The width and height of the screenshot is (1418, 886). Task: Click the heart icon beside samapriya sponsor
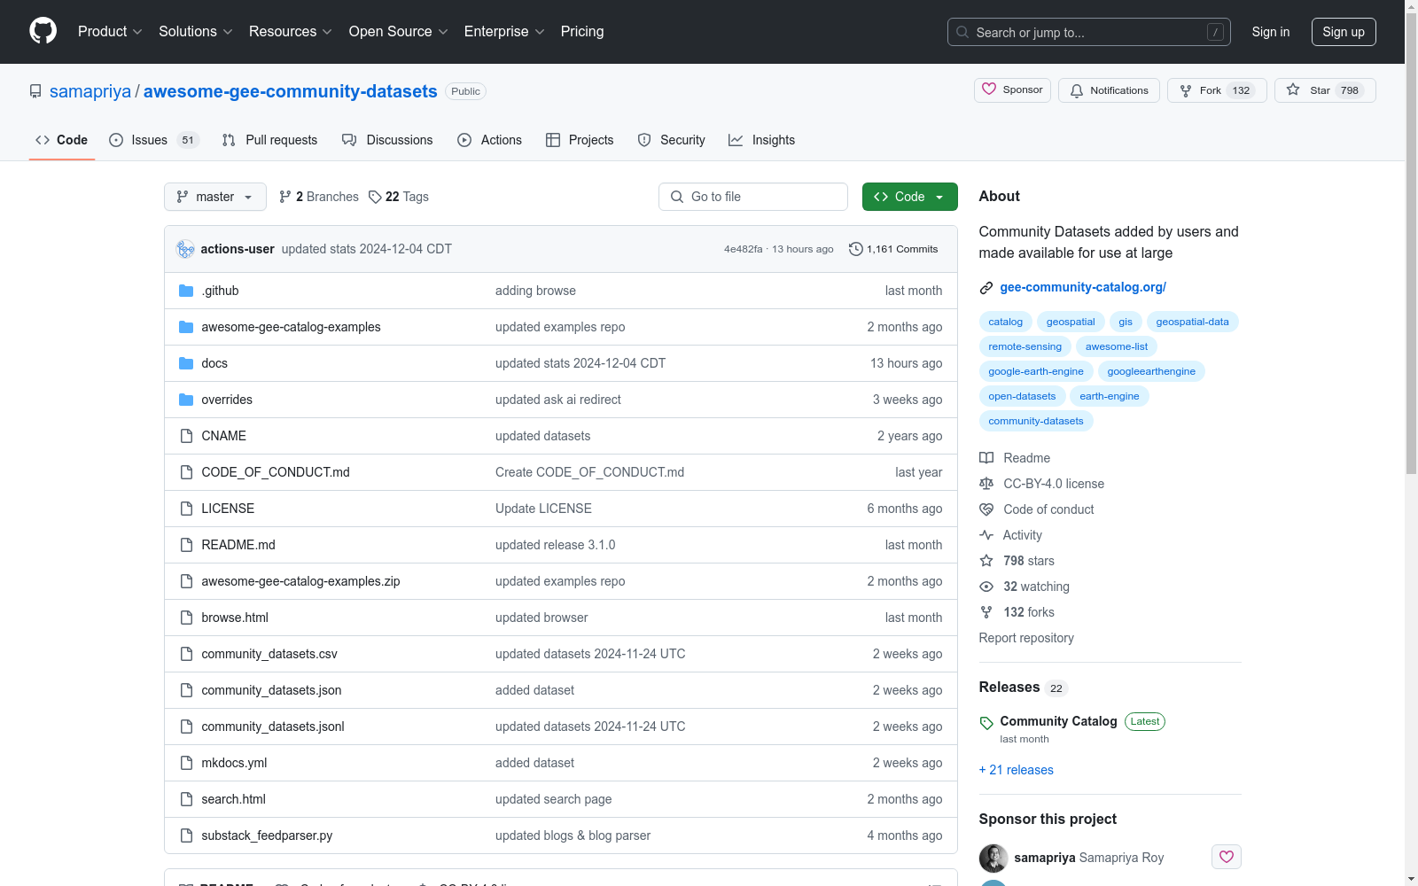(1227, 857)
